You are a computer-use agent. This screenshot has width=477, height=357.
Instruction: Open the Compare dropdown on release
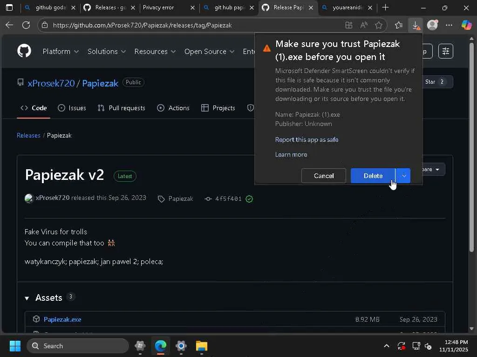click(434, 169)
